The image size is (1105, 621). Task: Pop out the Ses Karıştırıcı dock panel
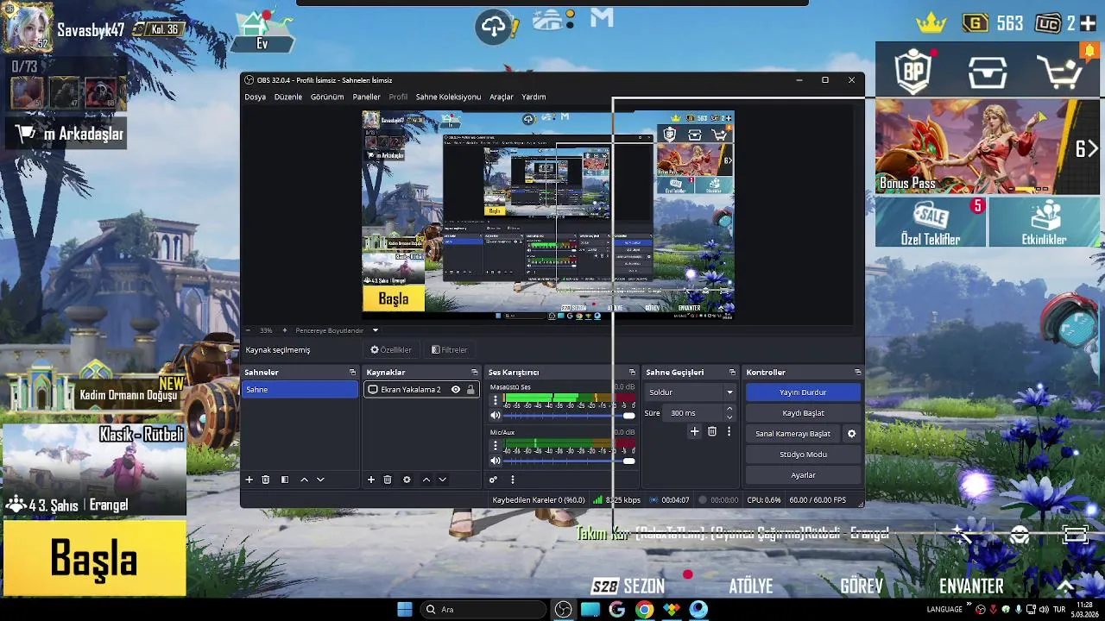[632, 373]
